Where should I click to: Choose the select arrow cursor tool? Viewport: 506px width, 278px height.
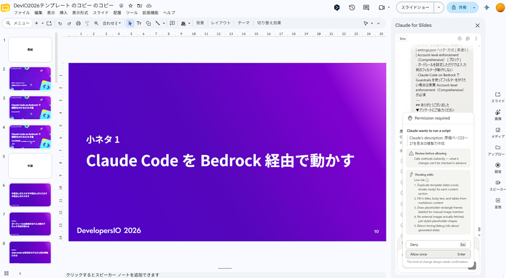(x=130, y=23)
